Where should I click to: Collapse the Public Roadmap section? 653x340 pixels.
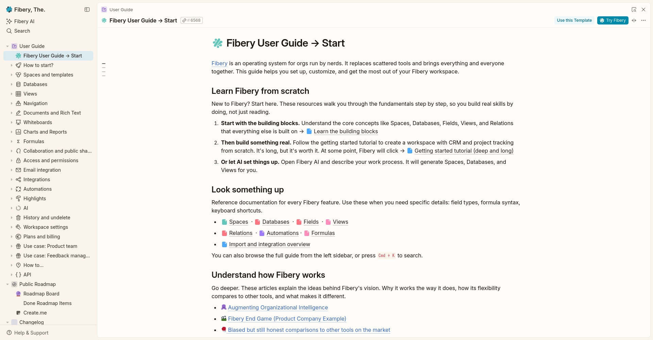[x=7, y=284]
